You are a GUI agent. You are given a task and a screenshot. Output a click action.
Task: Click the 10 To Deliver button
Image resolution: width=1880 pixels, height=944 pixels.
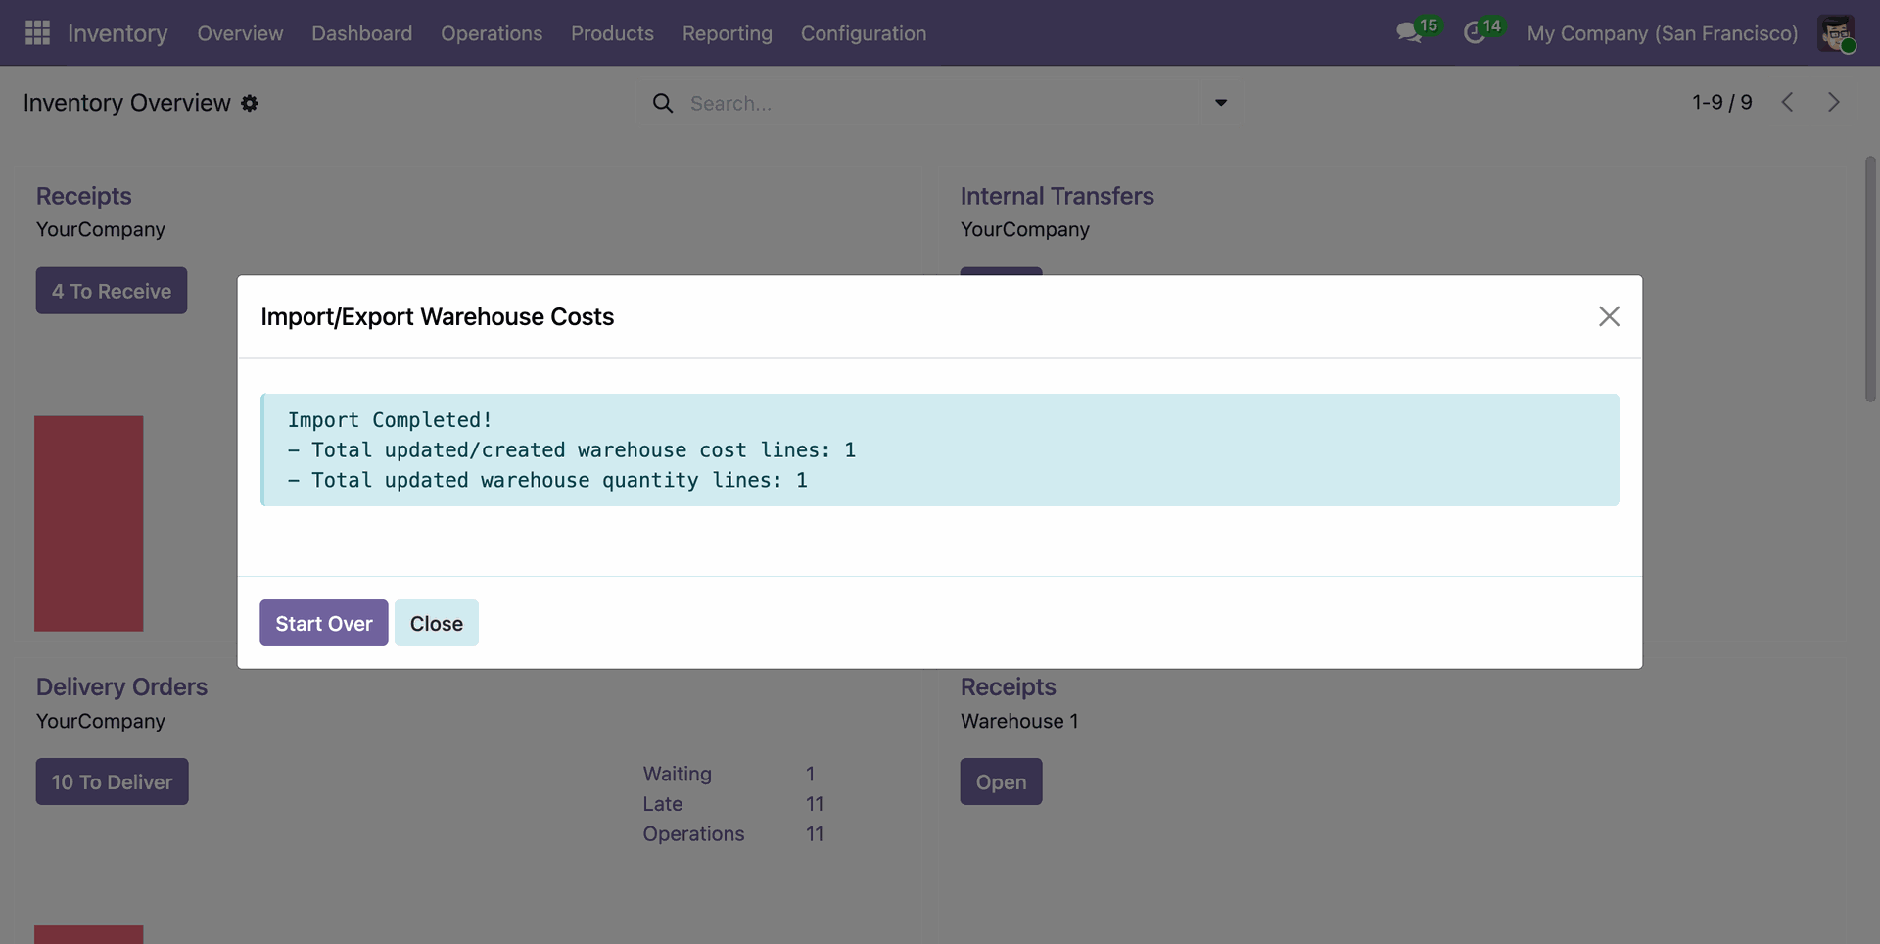coord(113,781)
